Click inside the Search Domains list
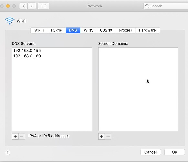This screenshot has width=188, height=162. click(138, 89)
